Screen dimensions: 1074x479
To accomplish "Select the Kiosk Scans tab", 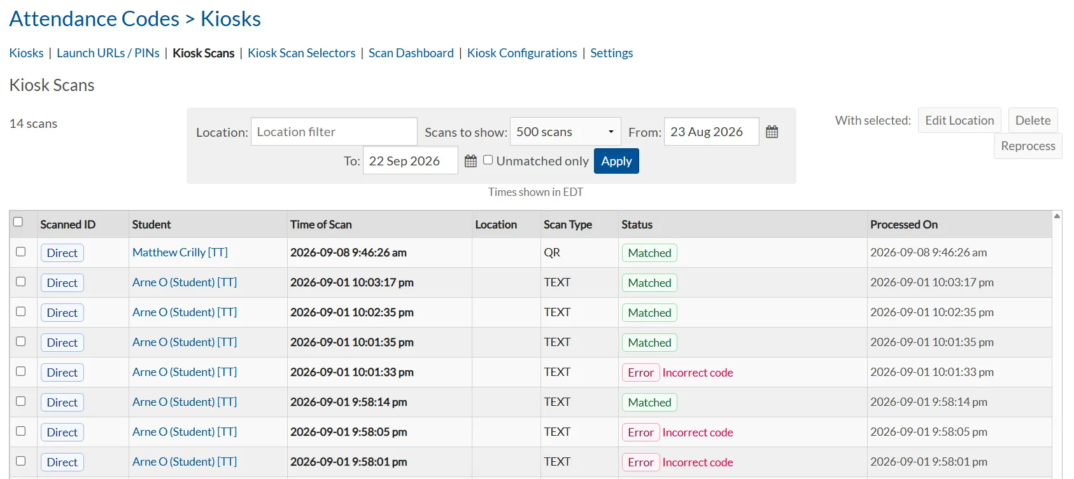I will pos(204,53).
